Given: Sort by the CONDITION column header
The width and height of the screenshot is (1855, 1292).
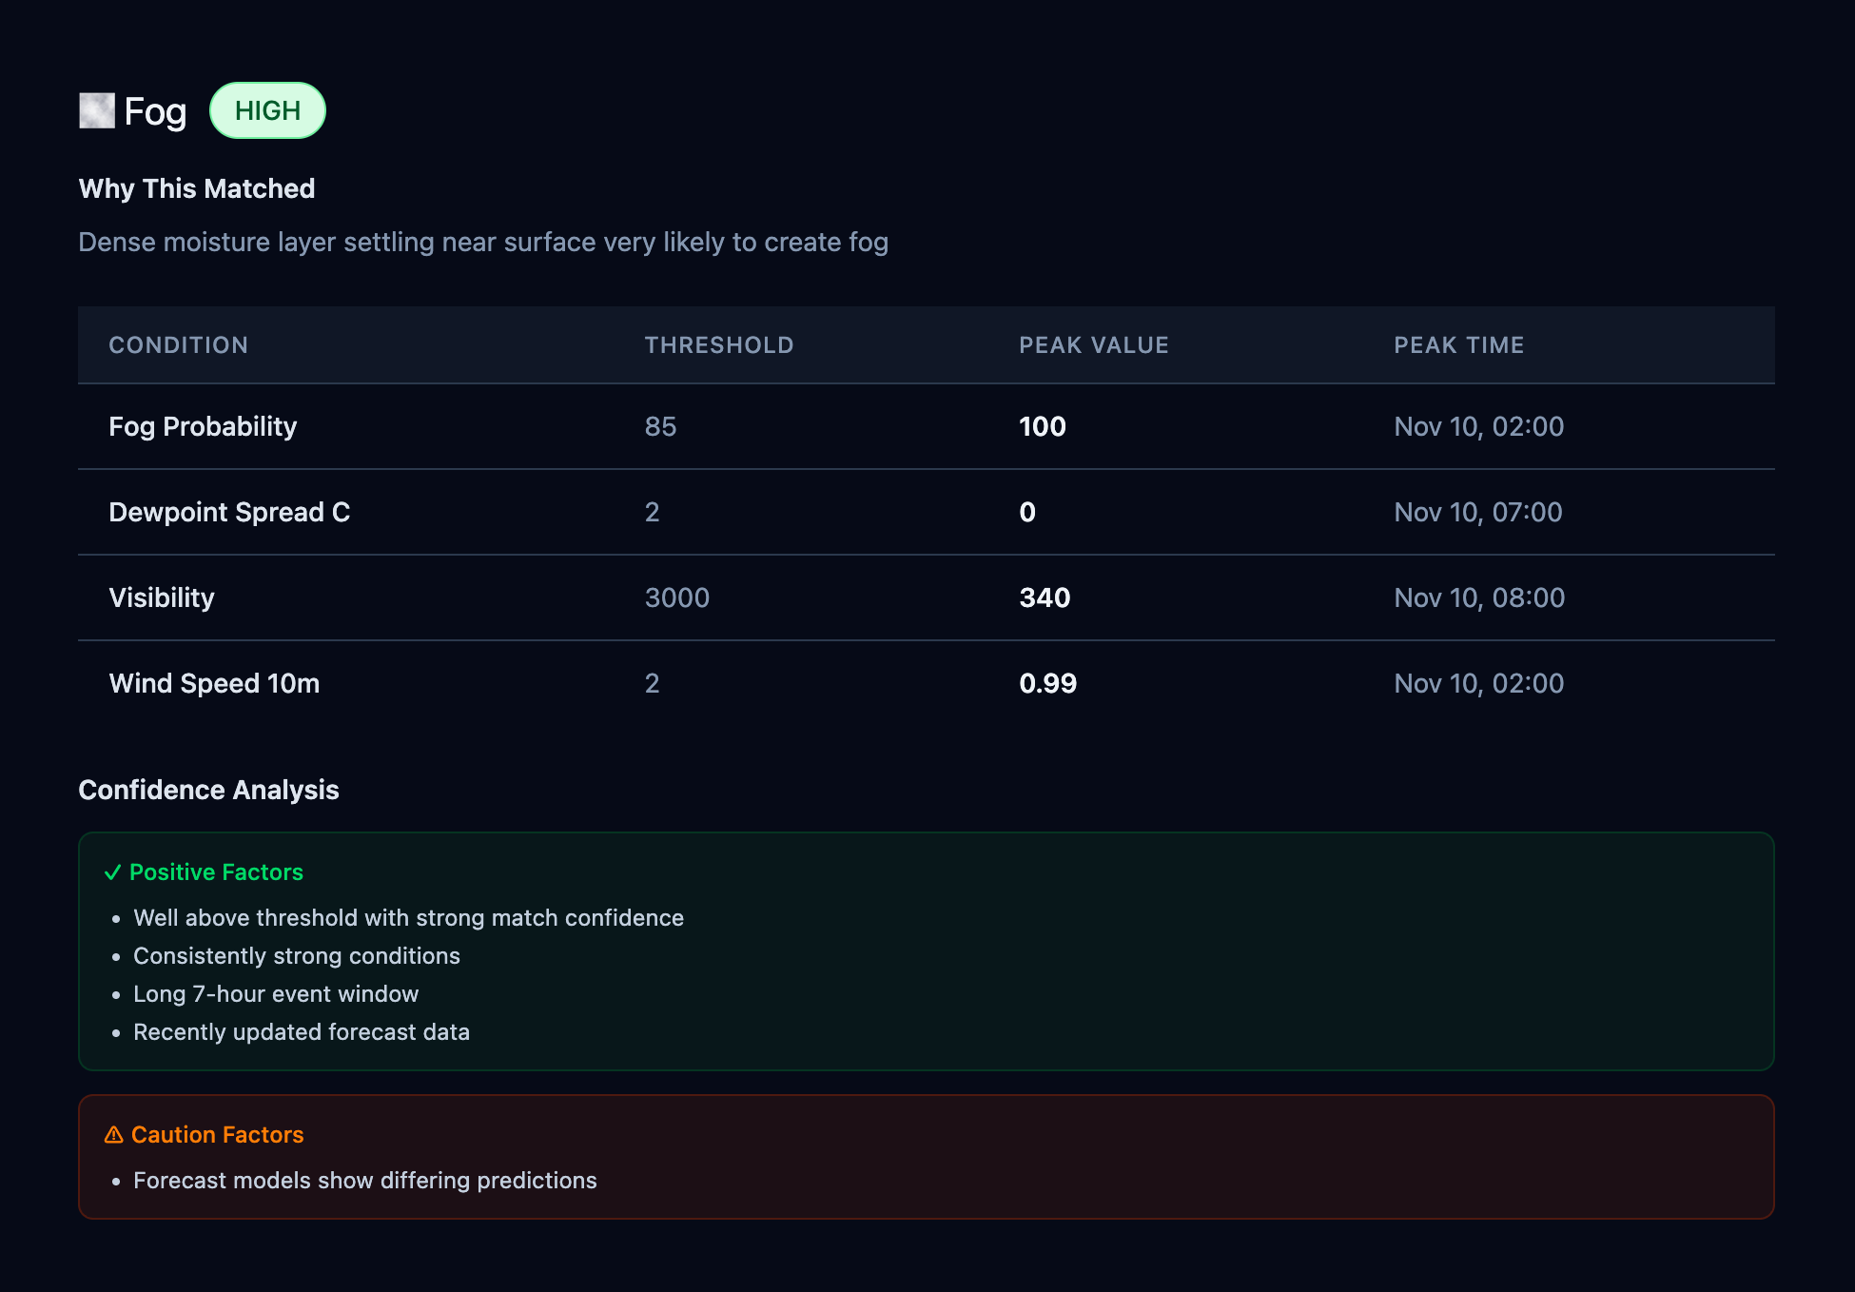Looking at the screenshot, I should coord(178,345).
